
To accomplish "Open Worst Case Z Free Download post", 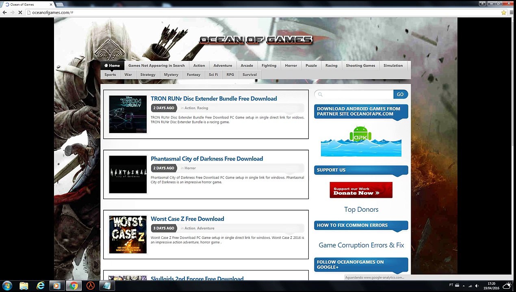I will coord(187,219).
